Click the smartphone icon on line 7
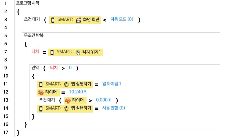The image size is (227, 140). coord(52,52)
